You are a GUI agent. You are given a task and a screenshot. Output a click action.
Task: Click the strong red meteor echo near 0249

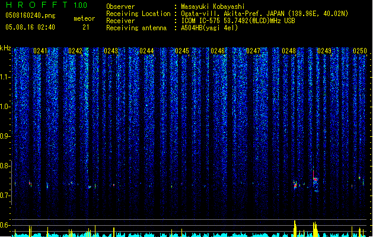[x=315, y=180]
